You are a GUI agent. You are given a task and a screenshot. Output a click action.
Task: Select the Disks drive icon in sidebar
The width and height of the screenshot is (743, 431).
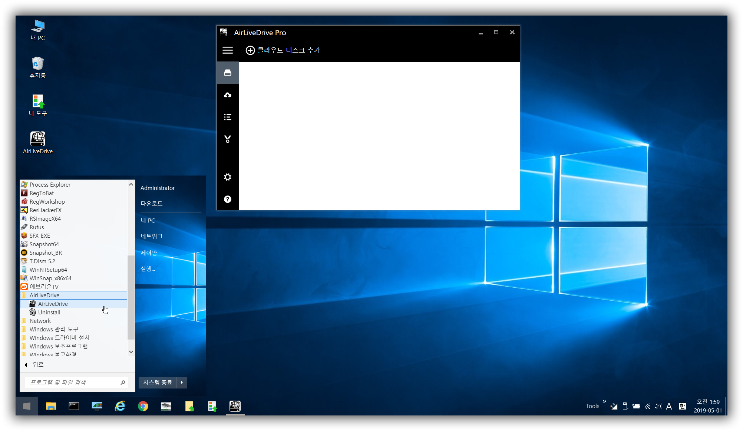[x=228, y=73]
